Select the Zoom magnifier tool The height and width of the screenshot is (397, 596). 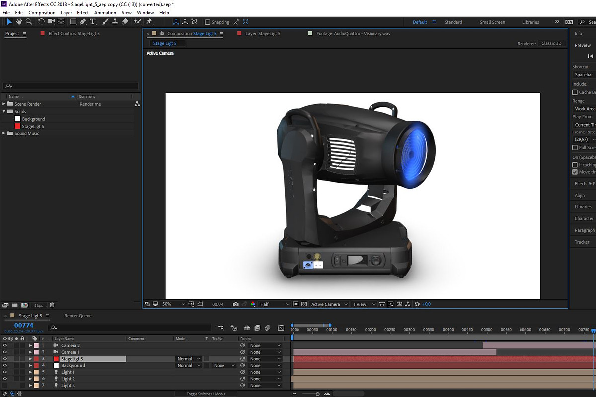(29, 22)
